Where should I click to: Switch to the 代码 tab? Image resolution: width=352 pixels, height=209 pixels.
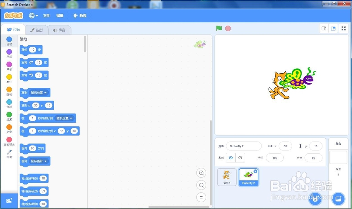[x=13, y=30]
